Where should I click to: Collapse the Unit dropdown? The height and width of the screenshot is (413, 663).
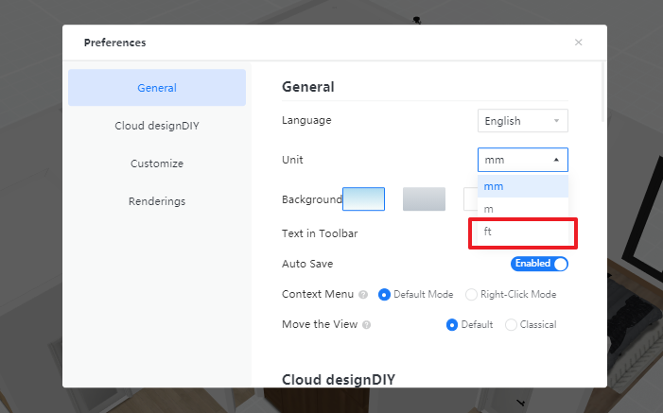click(523, 159)
